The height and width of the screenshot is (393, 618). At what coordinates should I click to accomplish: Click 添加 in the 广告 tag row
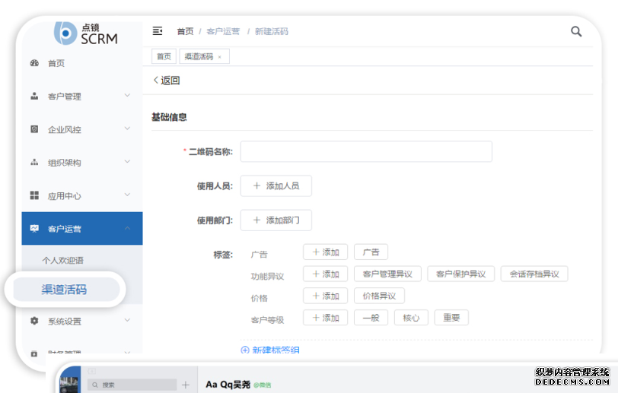click(326, 252)
